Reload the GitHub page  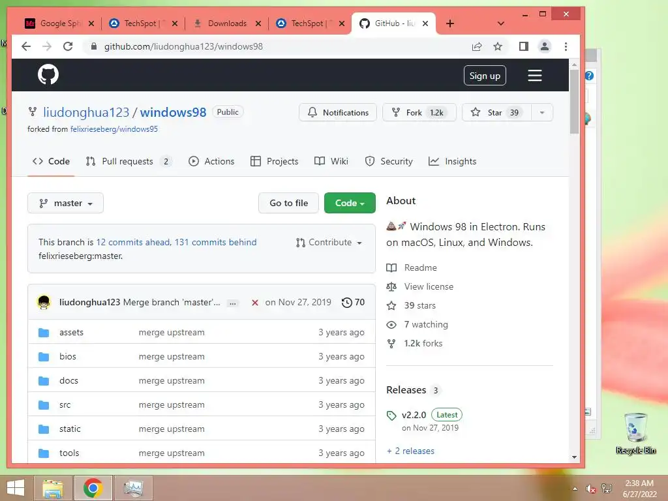pos(68,46)
